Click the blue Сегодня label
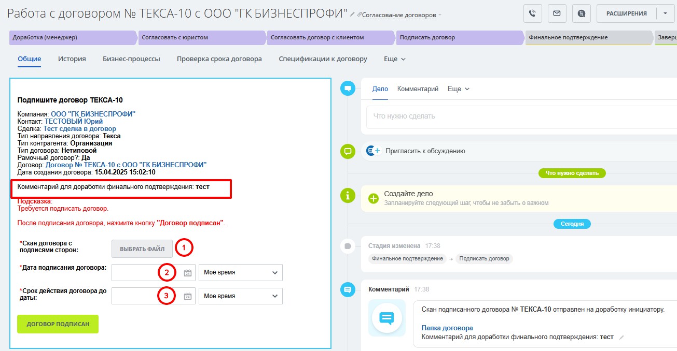Viewport: 677px width, 351px height. [x=572, y=224]
